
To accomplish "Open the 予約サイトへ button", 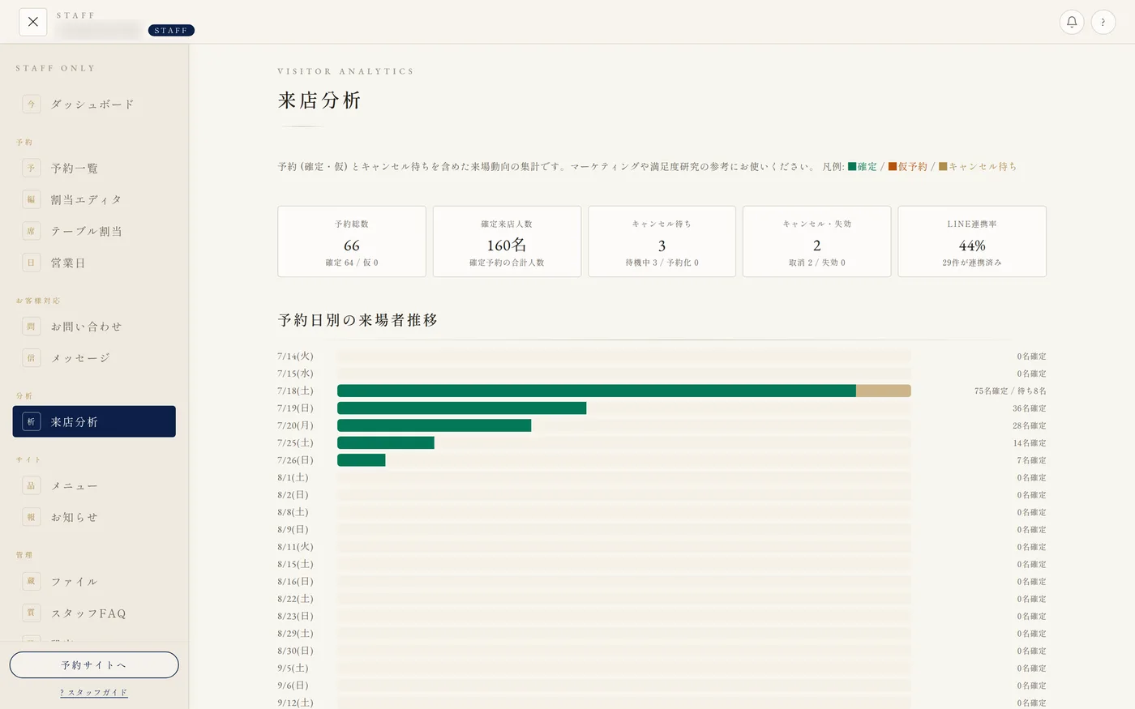I will coord(94,665).
